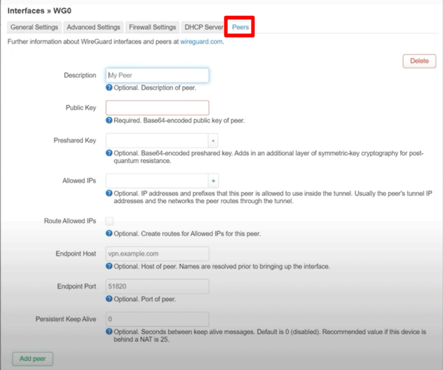Click help icon under Public Key field

pos(109,120)
